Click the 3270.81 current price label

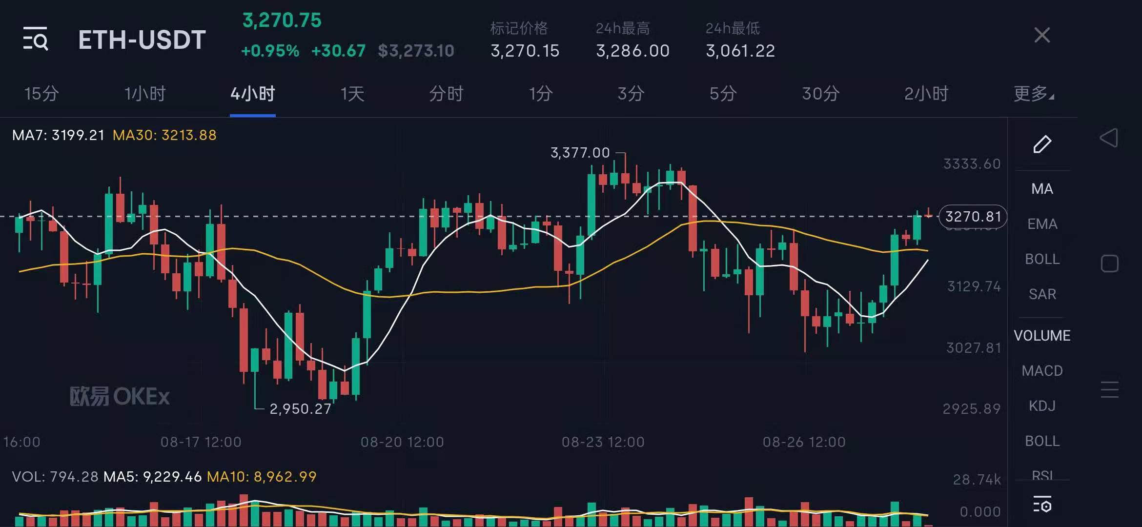pos(973,217)
